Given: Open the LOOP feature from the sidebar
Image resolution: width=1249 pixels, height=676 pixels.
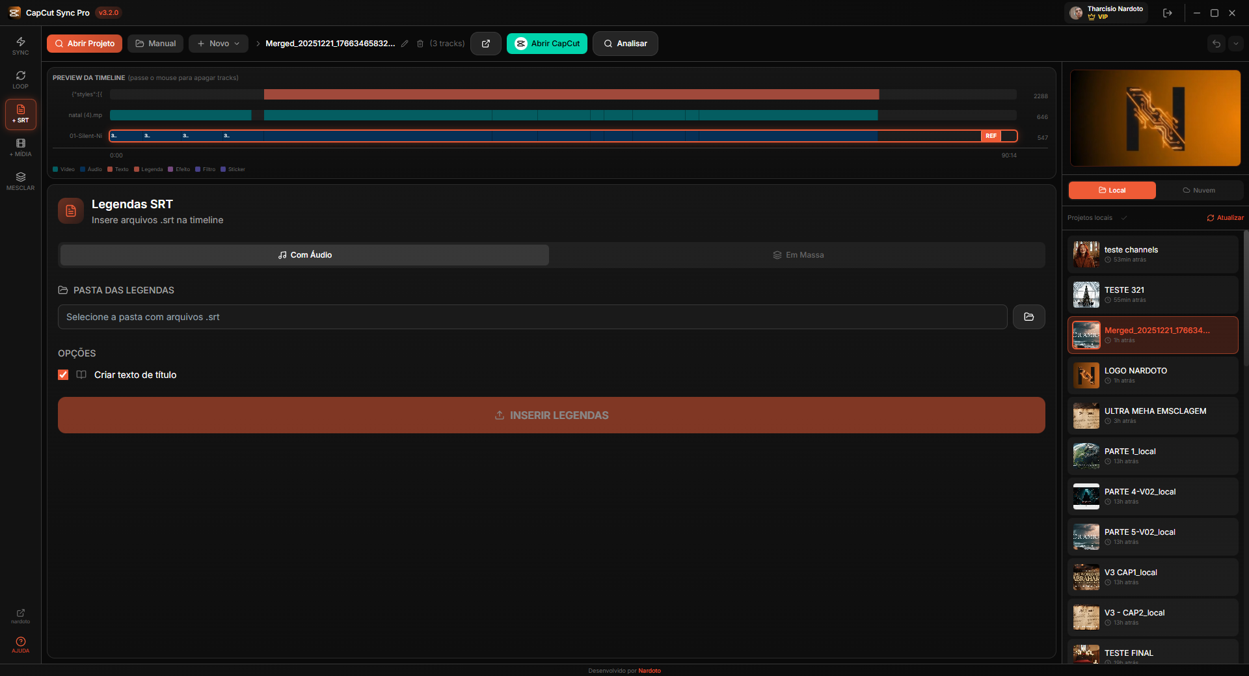Looking at the screenshot, I should point(20,79).
